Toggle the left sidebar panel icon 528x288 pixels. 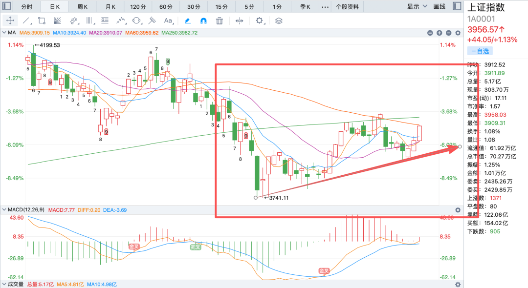click(6, 6)
